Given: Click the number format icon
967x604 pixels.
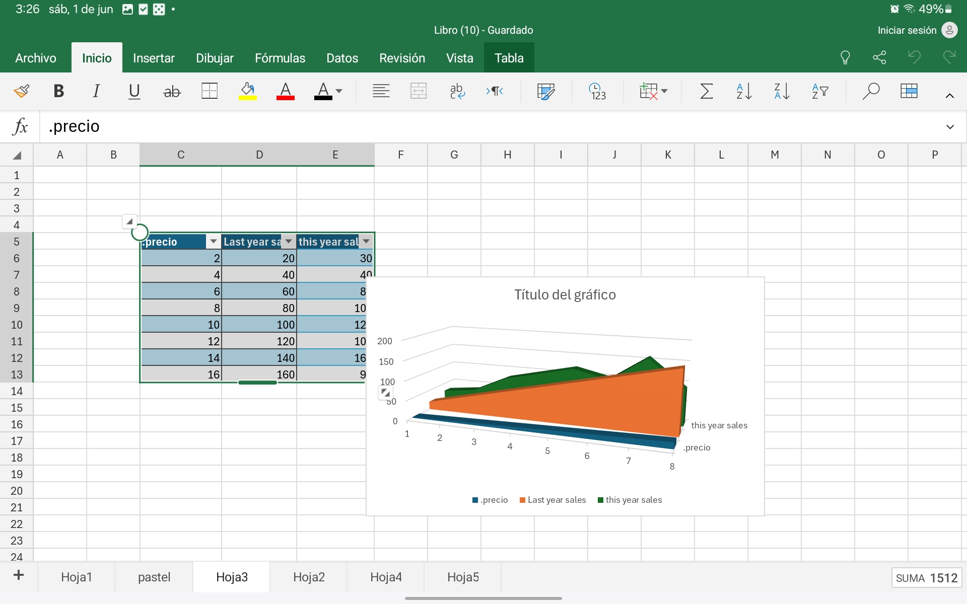Looking at the screenshot, I should point(597,91).
